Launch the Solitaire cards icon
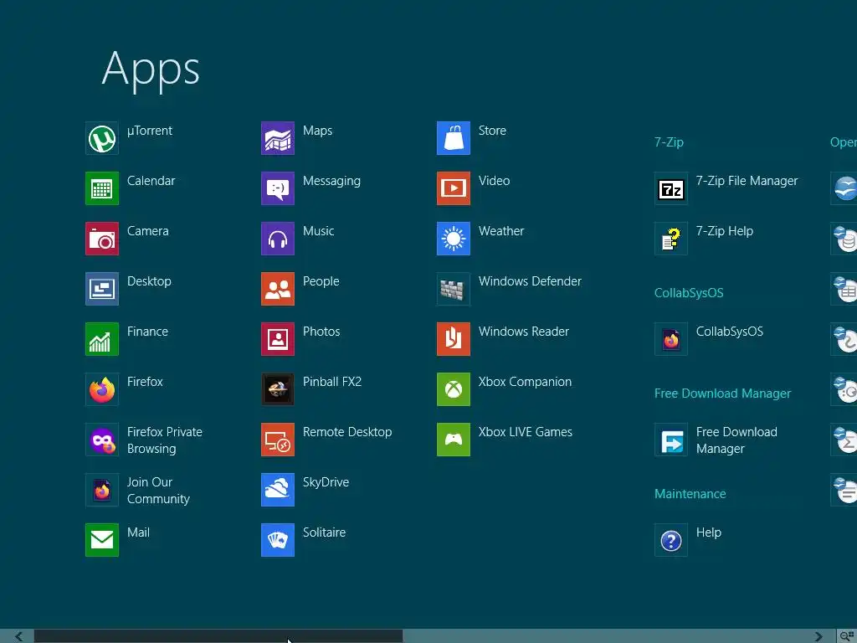Image resolution: width=857 pixels, height=643 pixels. point(278,540)
